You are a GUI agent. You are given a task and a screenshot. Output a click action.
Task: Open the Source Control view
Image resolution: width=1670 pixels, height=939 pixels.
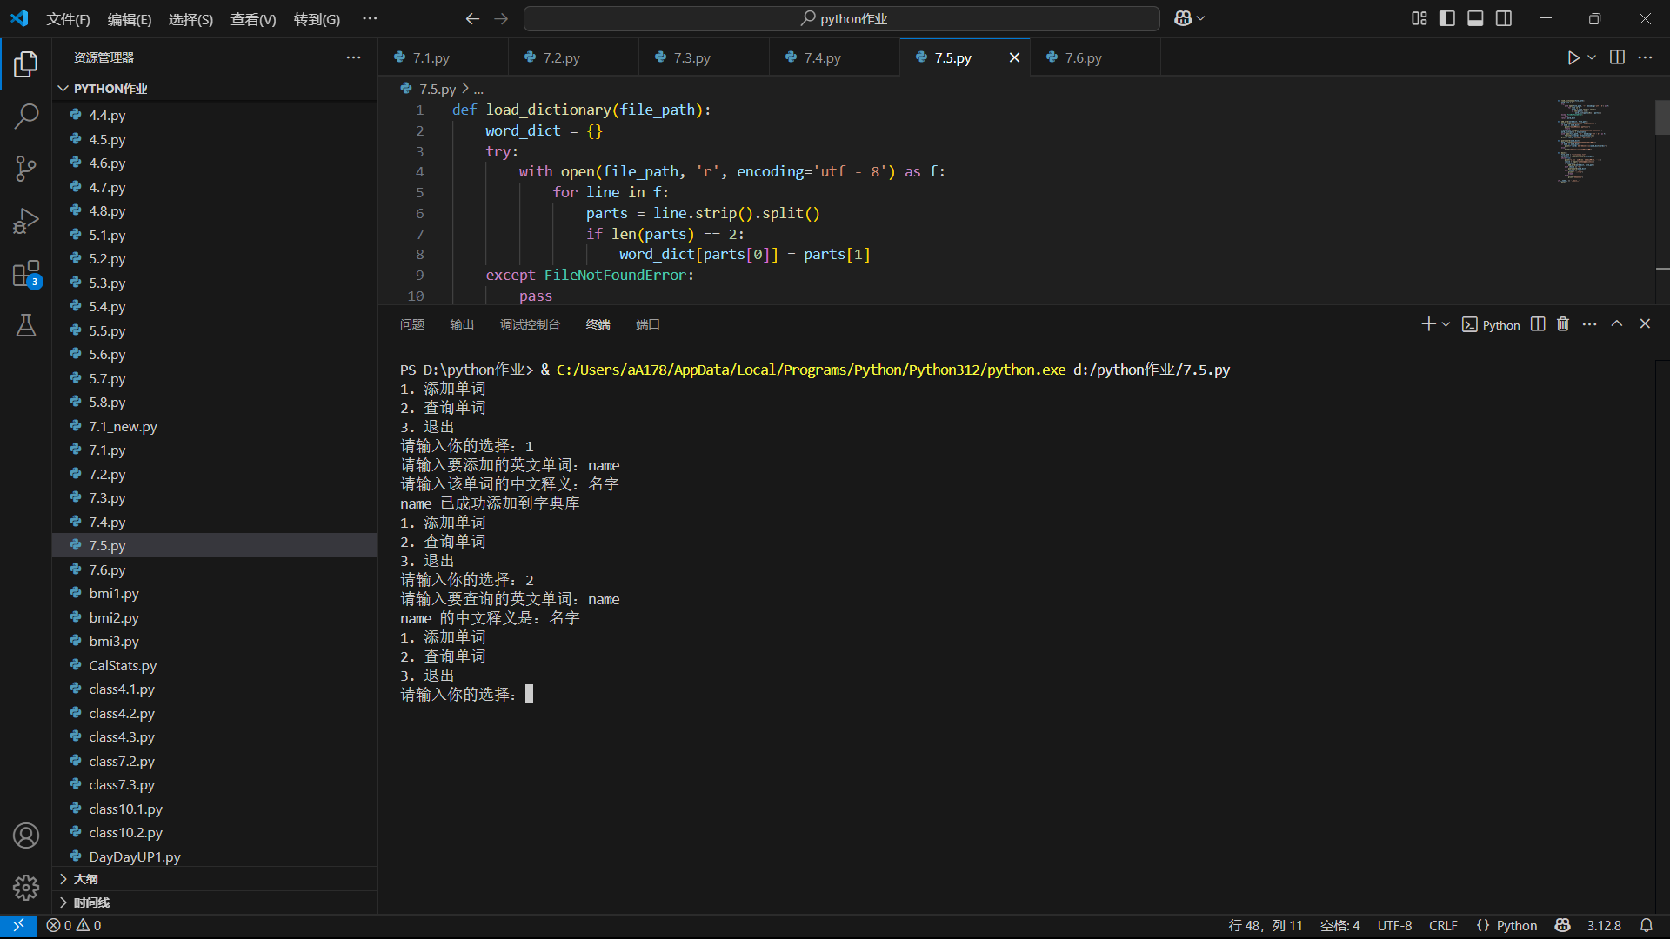pyautogui.click(x=26, y=169)
